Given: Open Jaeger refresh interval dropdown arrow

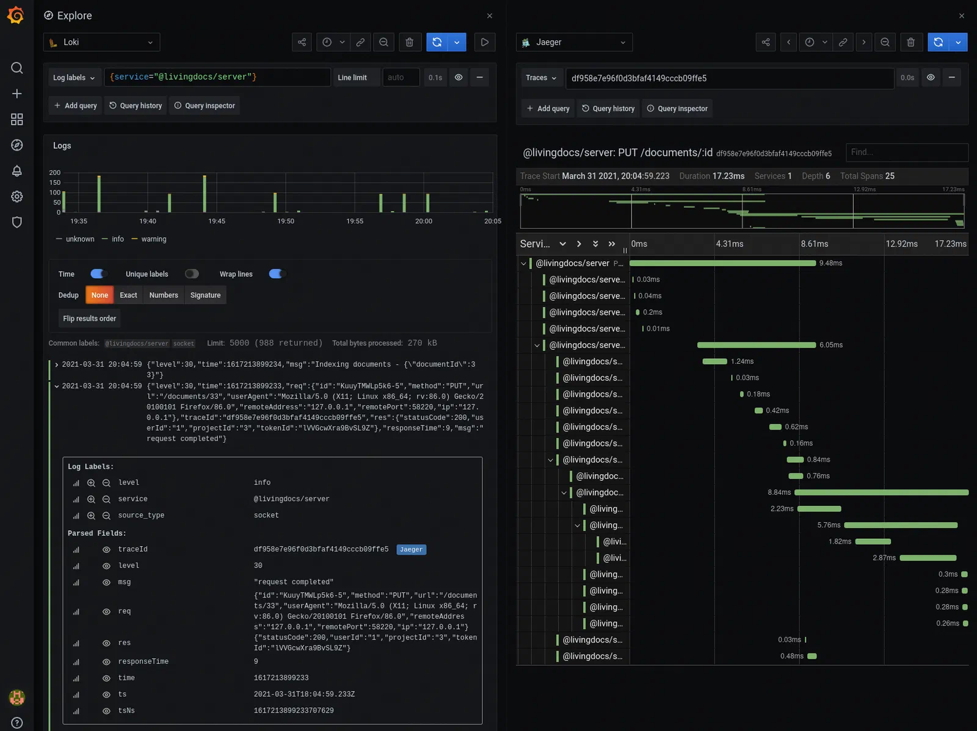Looking at the screenshot, I should (x=958, y=42).
